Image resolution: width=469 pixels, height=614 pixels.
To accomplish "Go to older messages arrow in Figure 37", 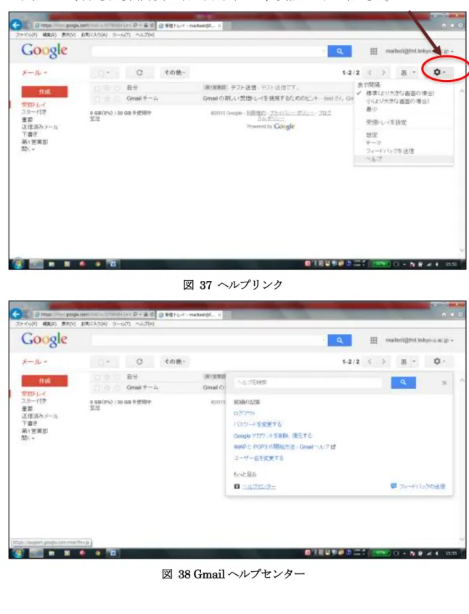I will click(383, 73).
